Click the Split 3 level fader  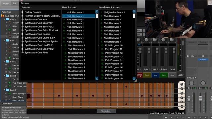[x=157, y=51]
